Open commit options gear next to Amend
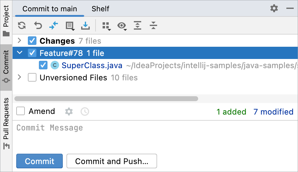 (69, 112)
